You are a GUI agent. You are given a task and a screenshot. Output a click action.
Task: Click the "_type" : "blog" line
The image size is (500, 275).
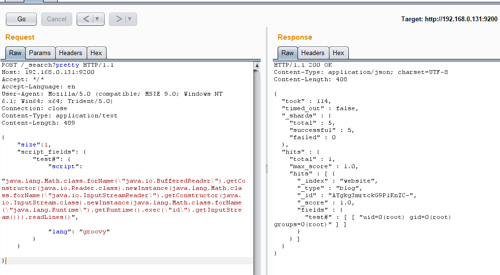pyautogui.click(x=330, y=188)
